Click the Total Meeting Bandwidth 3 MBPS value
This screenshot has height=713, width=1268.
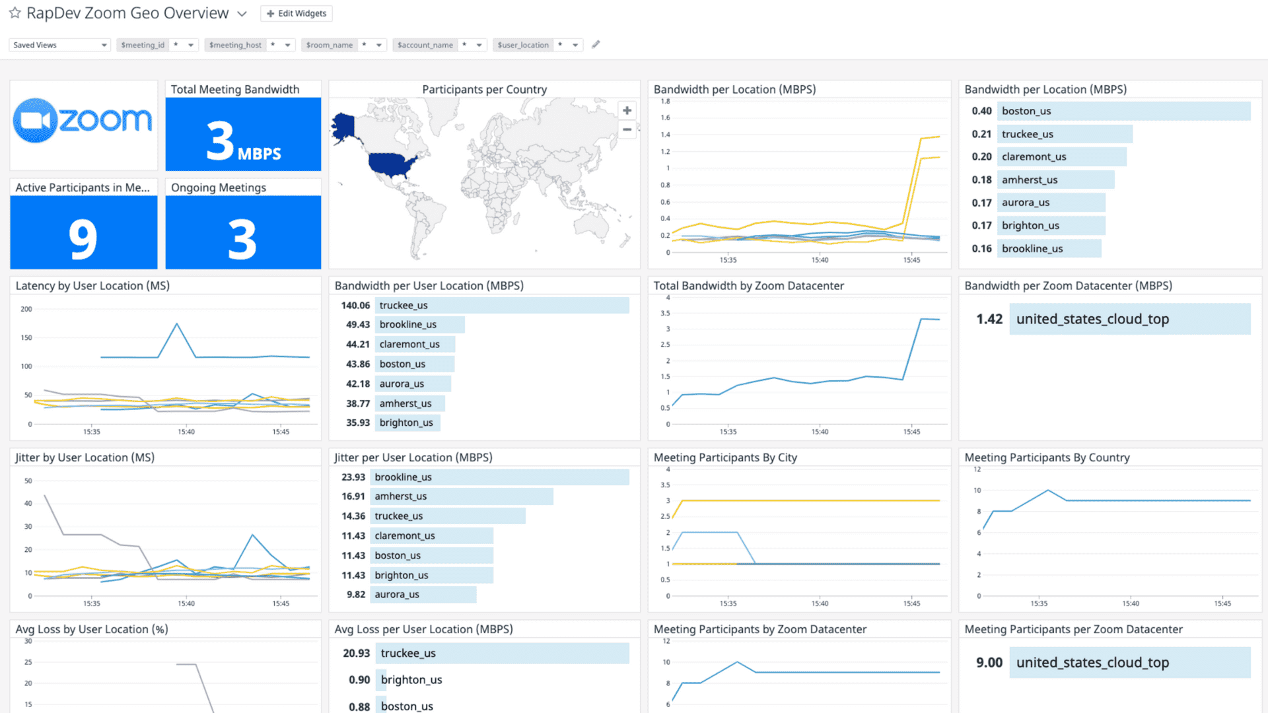(x=243, y=141)
